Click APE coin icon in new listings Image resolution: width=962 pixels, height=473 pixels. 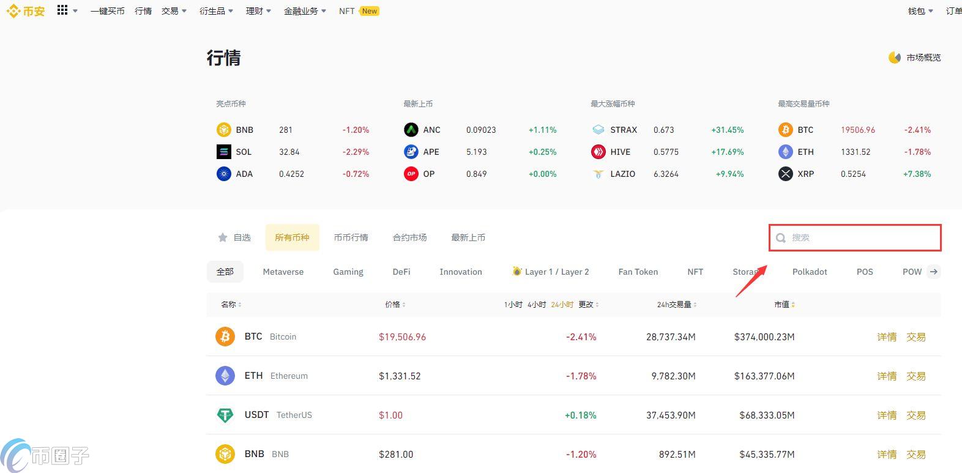(411, 152)
